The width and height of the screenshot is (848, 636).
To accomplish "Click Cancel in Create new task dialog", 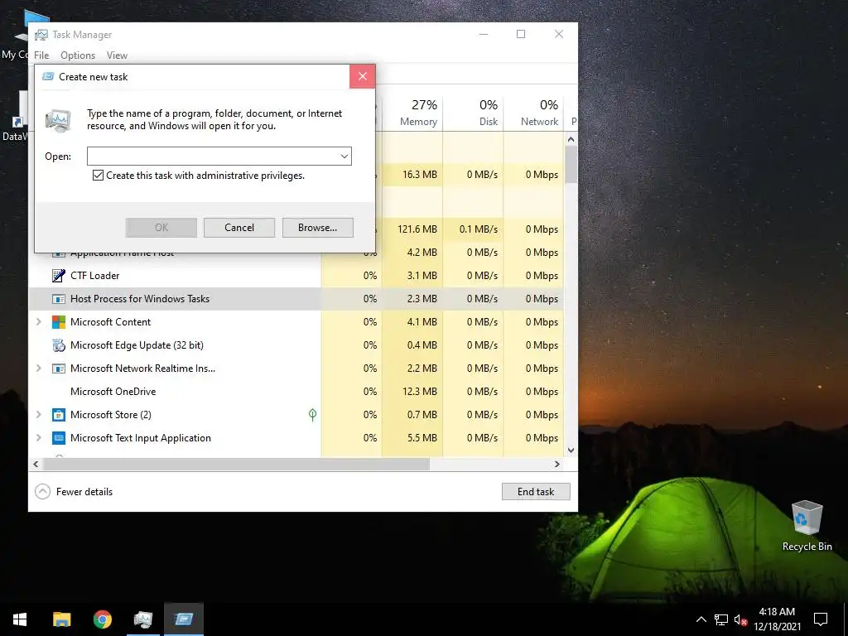I will click(239, 228).
